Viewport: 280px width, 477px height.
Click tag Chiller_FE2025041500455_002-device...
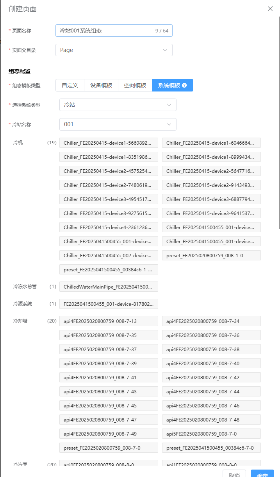109,255
